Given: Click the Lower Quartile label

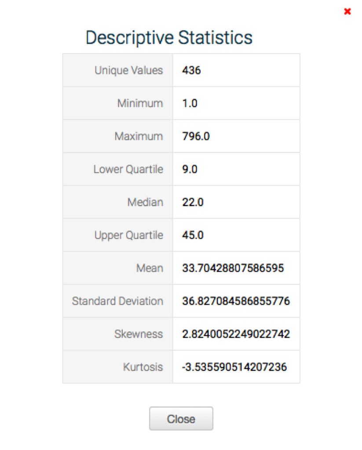Looking at the screenshot, I should point(128,169).
